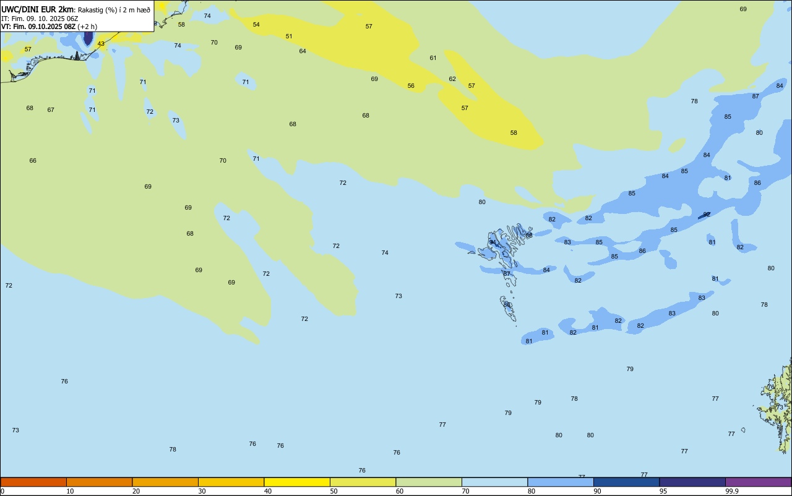Click the purple legend swatch above 99.9

pyautogui.click(x=758, y=482)
